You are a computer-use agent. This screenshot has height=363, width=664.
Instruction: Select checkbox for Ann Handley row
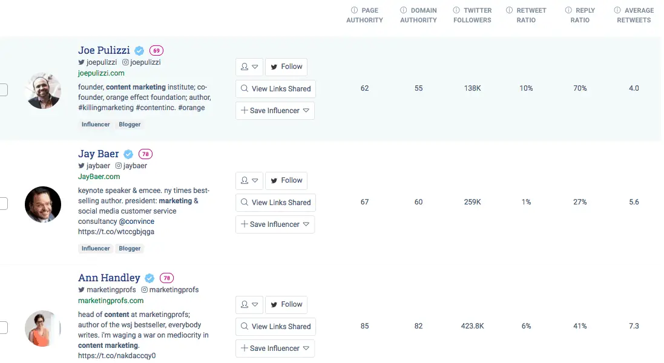(x=4, y=327)
